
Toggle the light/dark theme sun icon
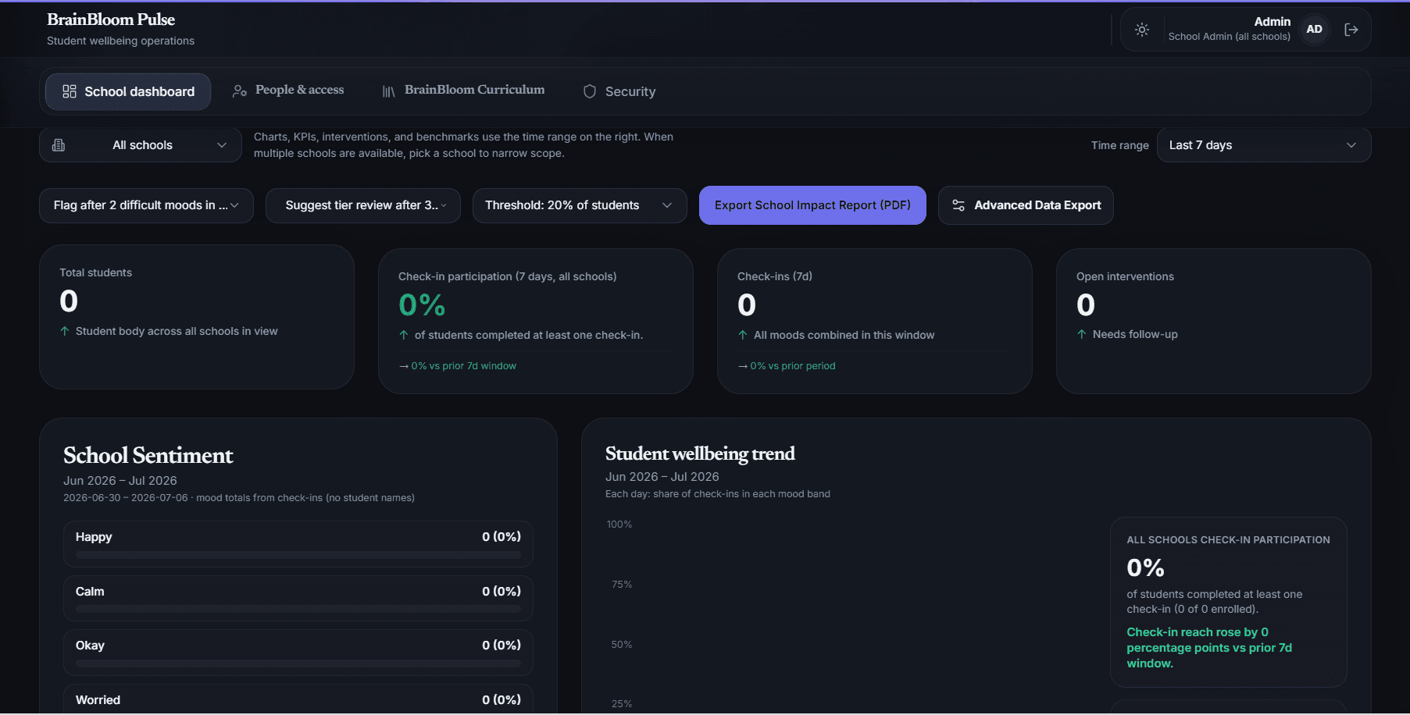tap(1142, 30)
